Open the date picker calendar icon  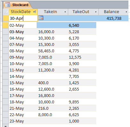[x=41, y=18]
